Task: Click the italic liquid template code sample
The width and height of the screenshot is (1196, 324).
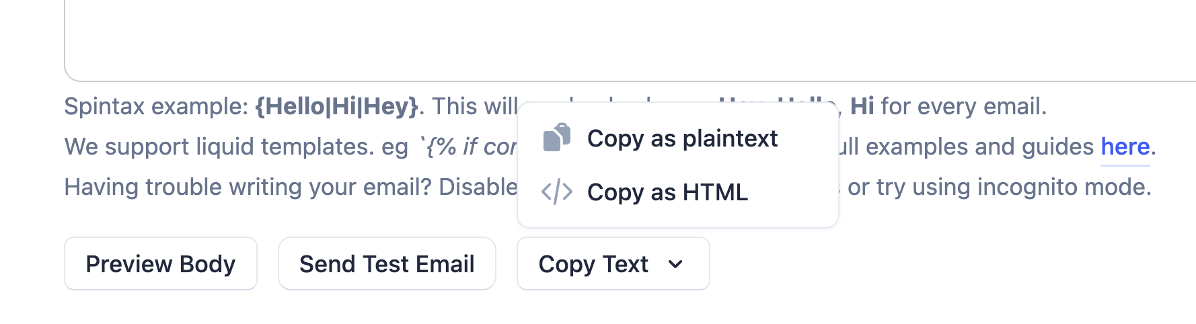Action: (471, 147)
